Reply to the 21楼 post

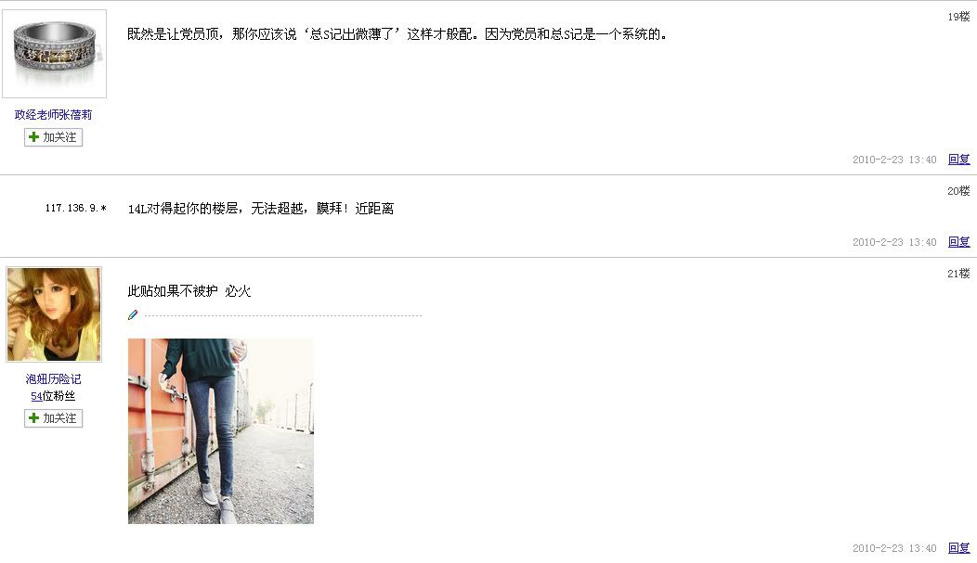click(959, 548)
